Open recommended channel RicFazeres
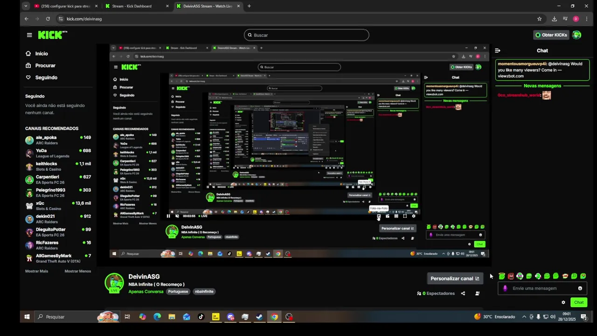Image resolution: width=597 pixels, height=336 pixels. [x=58, y=245]
